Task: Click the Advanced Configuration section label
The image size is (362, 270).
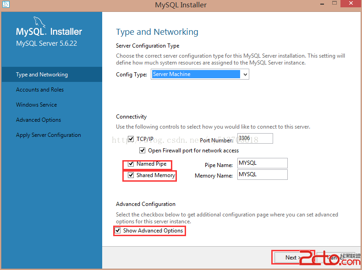Action: pyautogui.click(x=146, y=204)
